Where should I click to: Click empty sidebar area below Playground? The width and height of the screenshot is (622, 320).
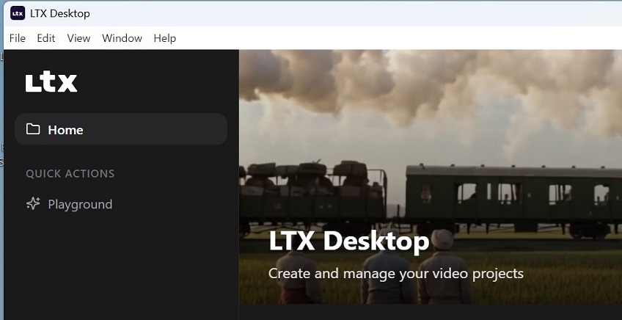click(x=117, y=272)
